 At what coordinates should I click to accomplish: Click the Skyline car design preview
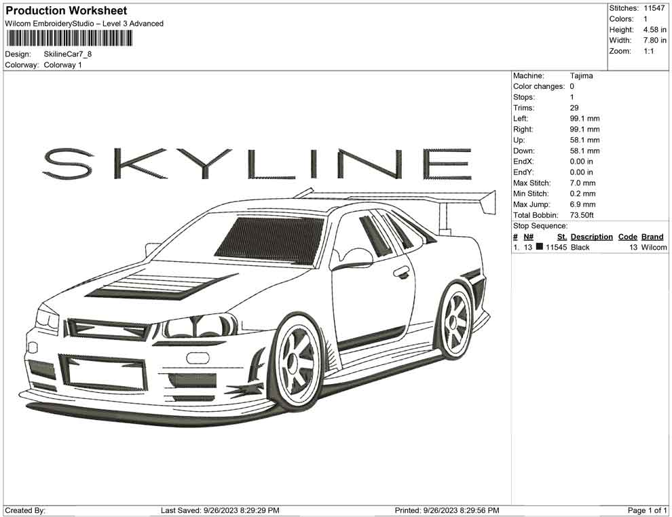[x=257, y=306]
